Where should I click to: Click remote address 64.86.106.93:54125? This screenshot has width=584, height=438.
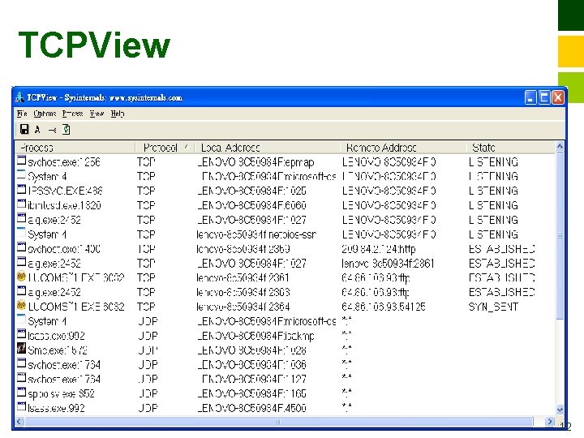click(383, 307)
